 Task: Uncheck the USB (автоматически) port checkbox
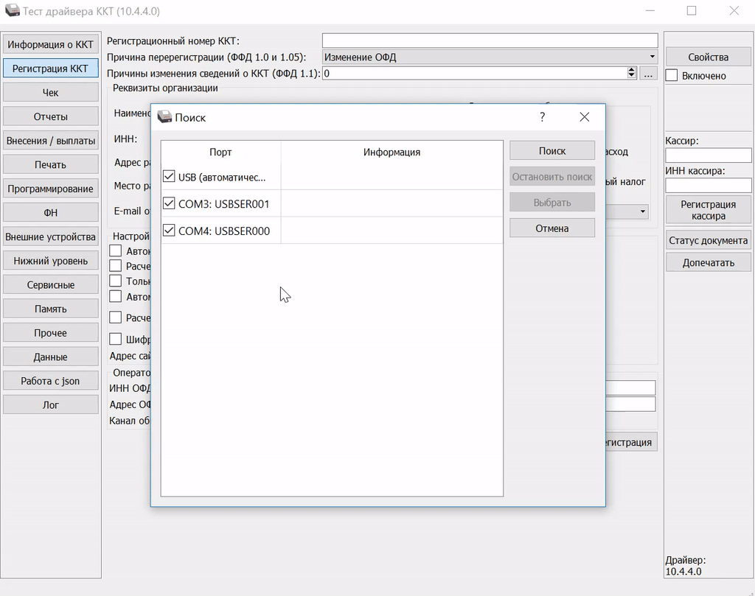tap(169, 177)
